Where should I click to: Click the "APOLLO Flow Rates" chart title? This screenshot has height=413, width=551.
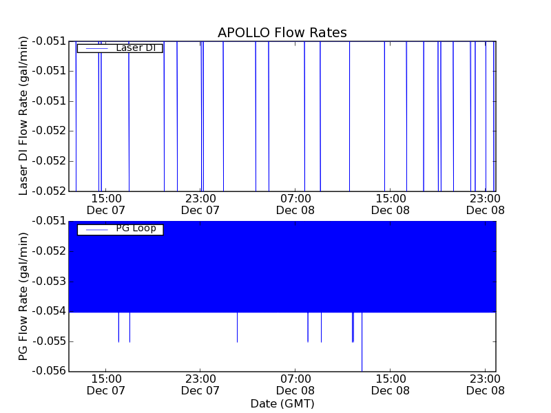point(282,32)
